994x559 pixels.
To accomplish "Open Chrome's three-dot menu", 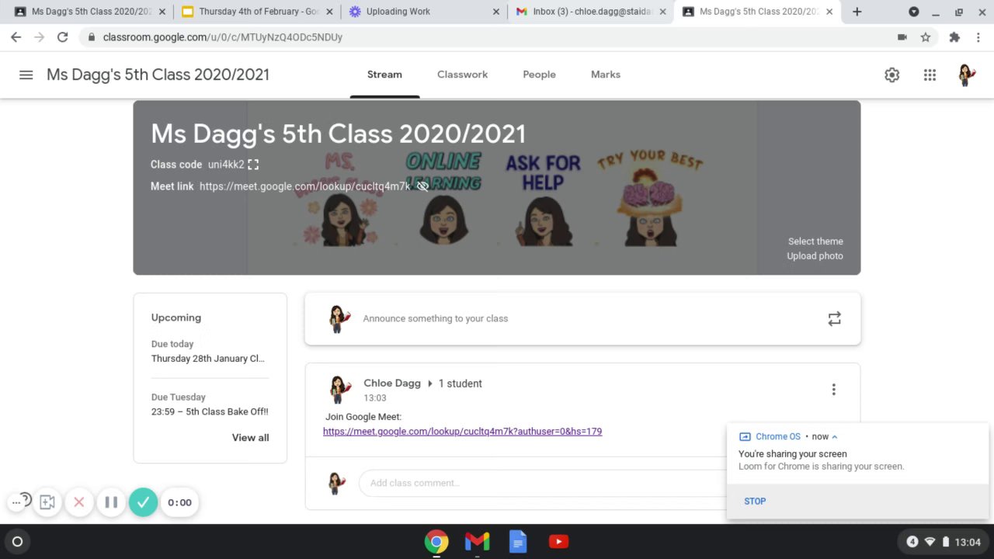I will tap(978, 37).
